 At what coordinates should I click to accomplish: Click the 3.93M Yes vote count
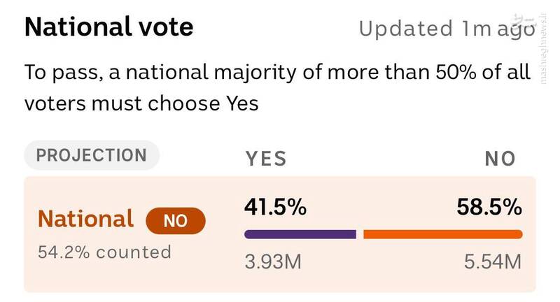click(x=273, y=262)
